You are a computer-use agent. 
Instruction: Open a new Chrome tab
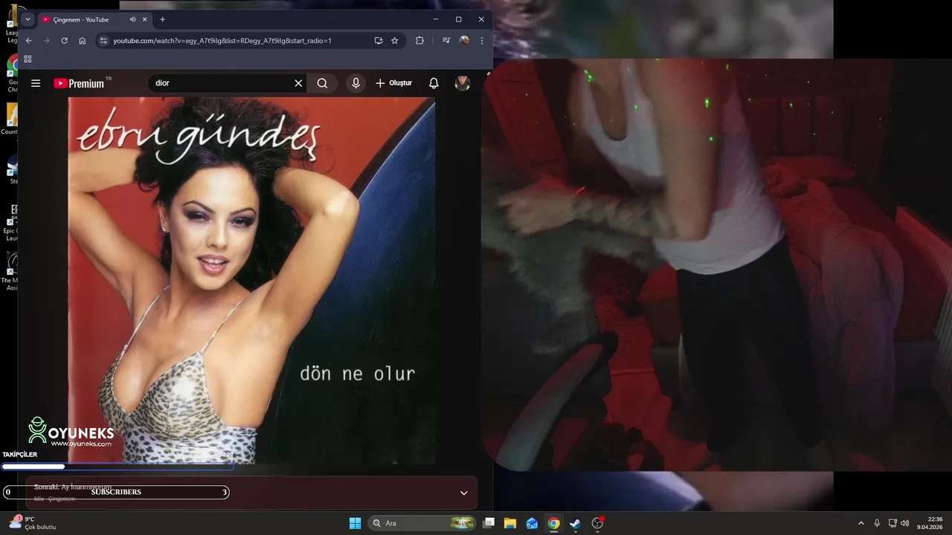162,19
